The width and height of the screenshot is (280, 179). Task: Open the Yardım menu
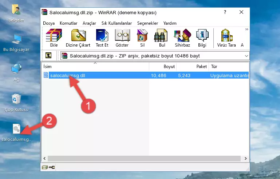170,23
